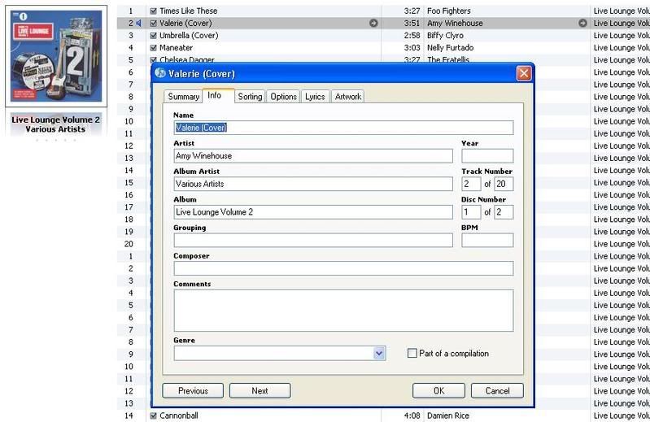Viewport: 650px width, 422px height.
Task: Click the 2:58 duration cell
Action: (x=412, y=36)
